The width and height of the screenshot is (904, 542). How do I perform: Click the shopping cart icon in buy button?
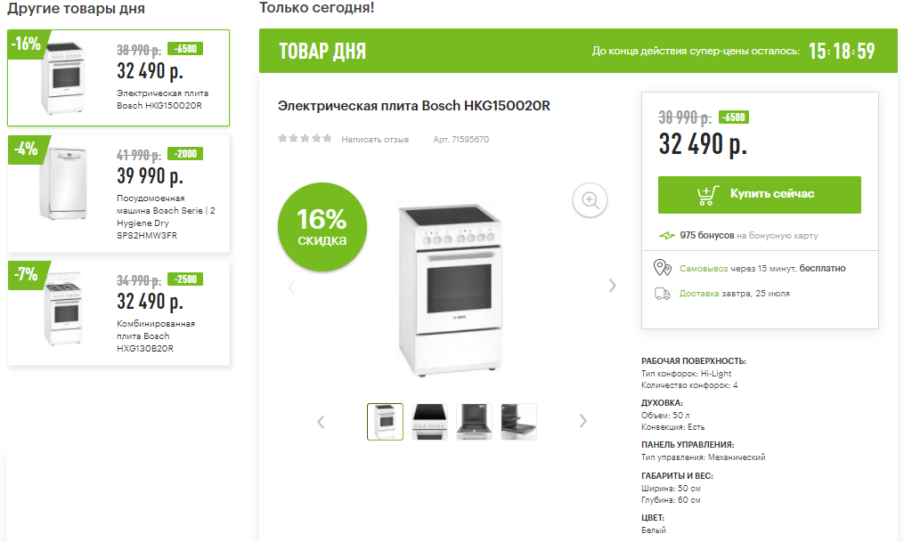pyautogui.click(x=708, y=195)
